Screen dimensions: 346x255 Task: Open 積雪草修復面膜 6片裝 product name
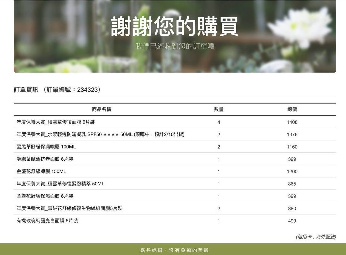click(x=56, y=122)
